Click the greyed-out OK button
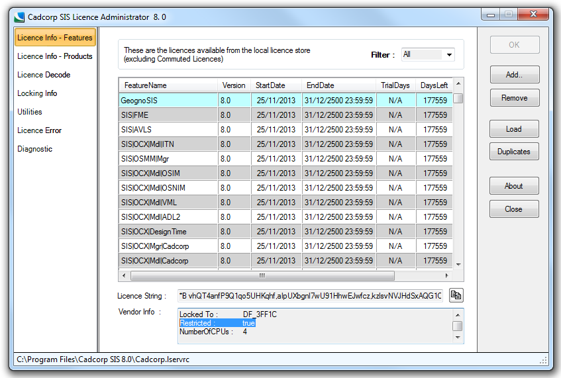Viewport: 561px width, 378px height. 515,45
